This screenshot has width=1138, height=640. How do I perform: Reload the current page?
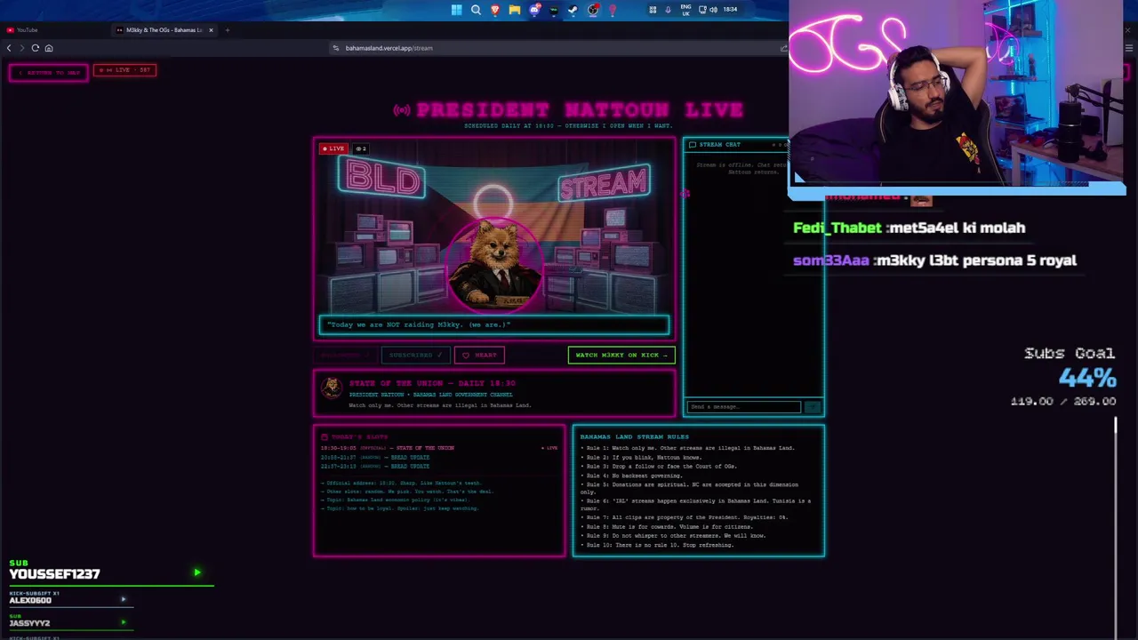[36, 48]
